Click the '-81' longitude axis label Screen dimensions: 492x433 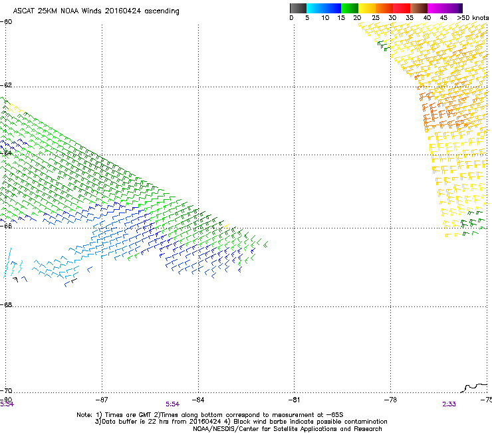coord(294,400)
